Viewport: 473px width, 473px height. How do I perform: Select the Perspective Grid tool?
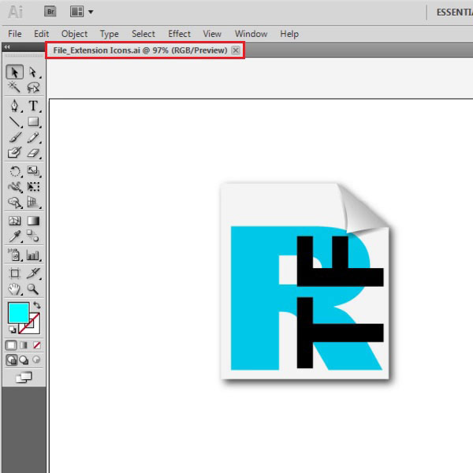(33, 202)
